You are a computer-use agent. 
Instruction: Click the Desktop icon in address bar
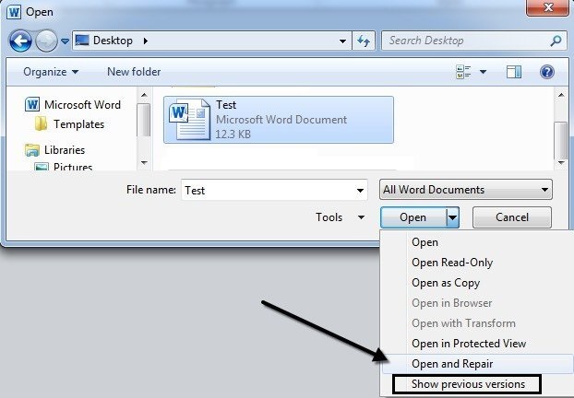(x=82, y=41)
